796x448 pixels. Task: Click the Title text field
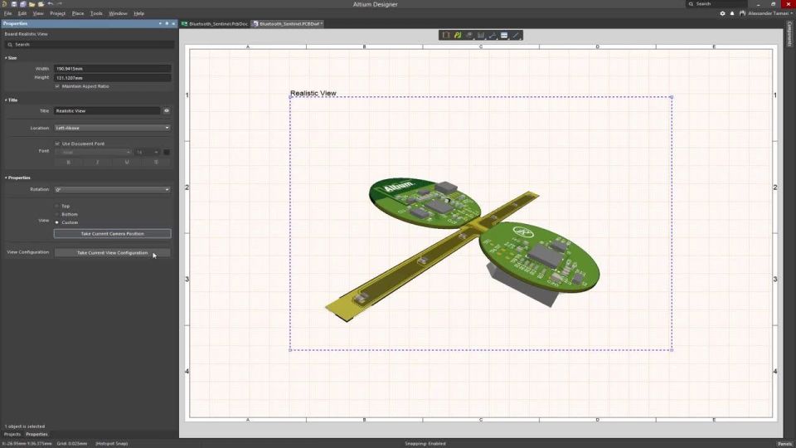tap(107, 110)
